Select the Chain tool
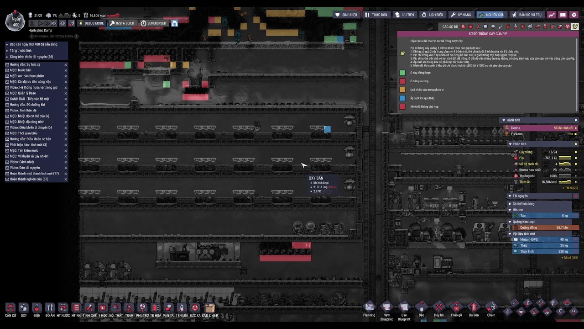 491,307
